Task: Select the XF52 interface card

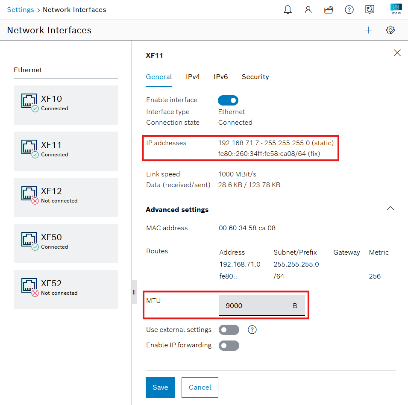Action: pos(65,290)
